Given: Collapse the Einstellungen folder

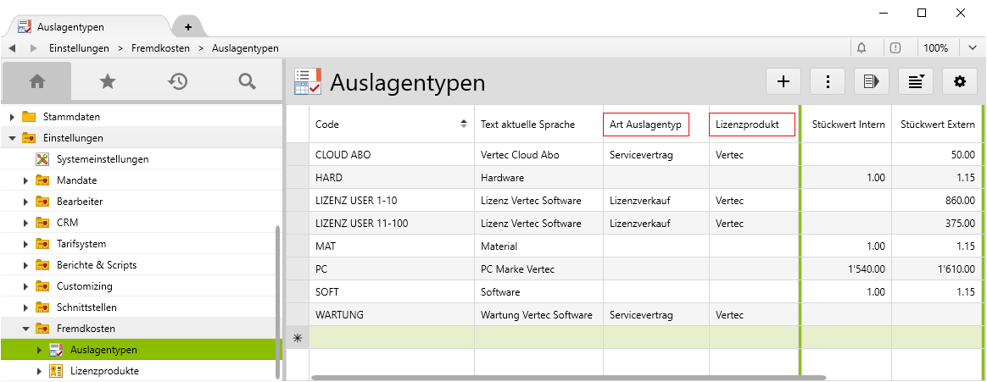Looking at the screenshot, I should [x=13, y=138].
